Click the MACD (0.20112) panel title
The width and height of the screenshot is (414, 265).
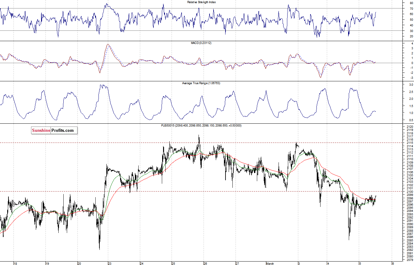201,43
